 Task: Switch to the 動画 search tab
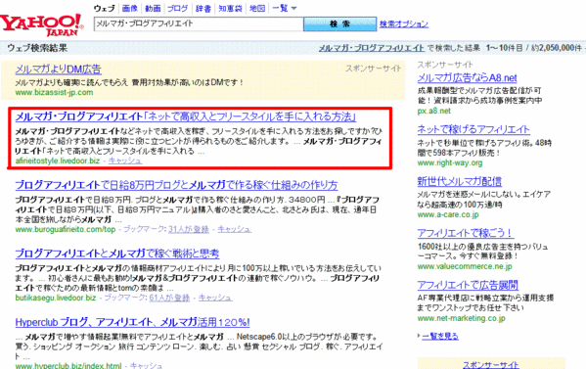point(153,8)
